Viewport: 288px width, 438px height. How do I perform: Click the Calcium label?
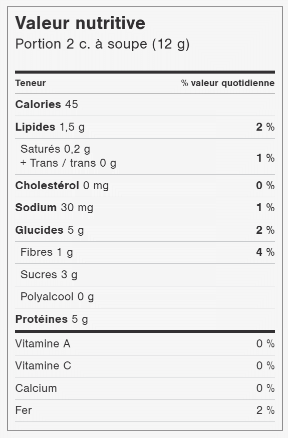pos(36,388)
